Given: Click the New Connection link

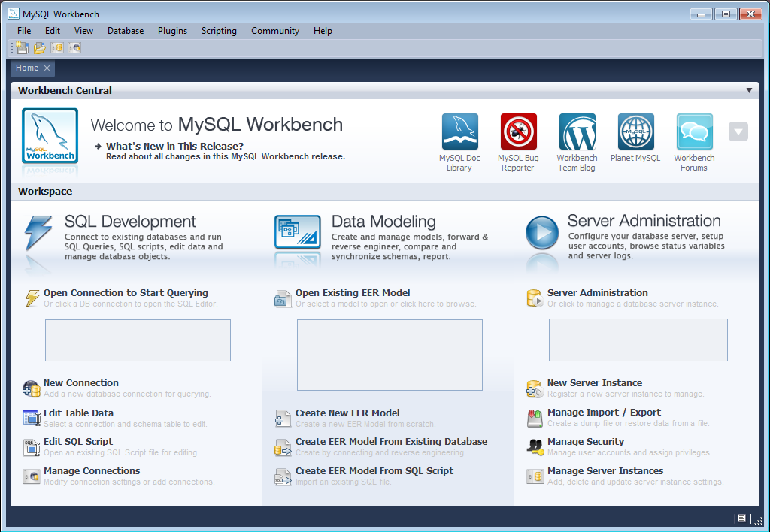Looking at the screenshot, I should (81, 382).
